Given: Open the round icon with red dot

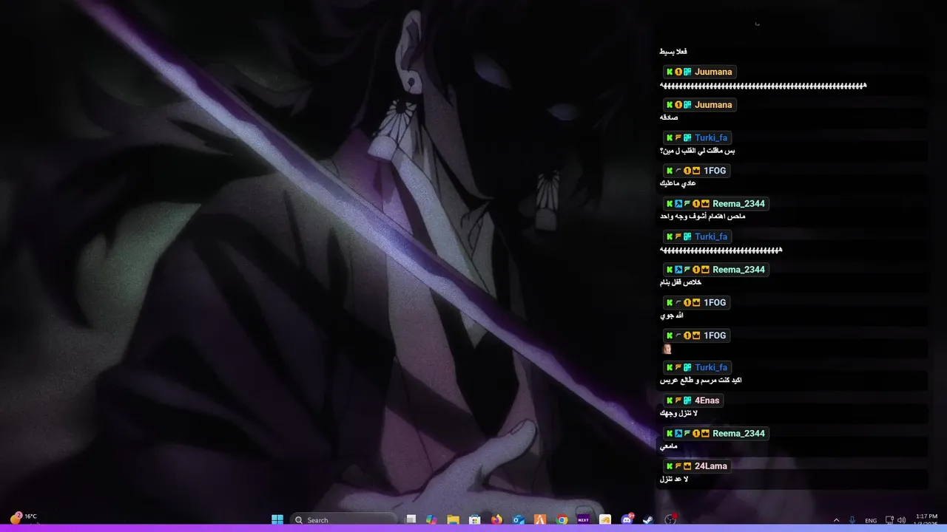Looking at the screenshot, I should pyautogui.click(x=671, y=519).
